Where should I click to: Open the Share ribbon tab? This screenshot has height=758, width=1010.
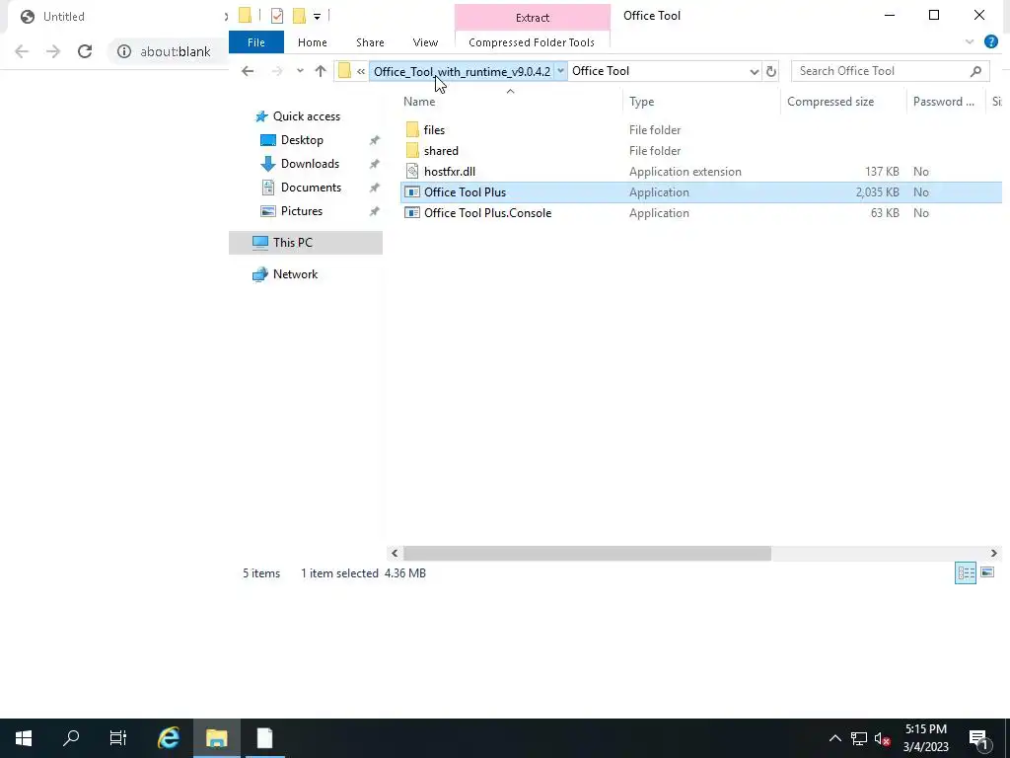[x=370, y=42]
